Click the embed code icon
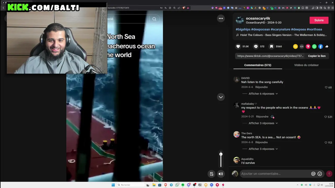The image size is (335, 188). pyautogui.click(x=302, y=46)
